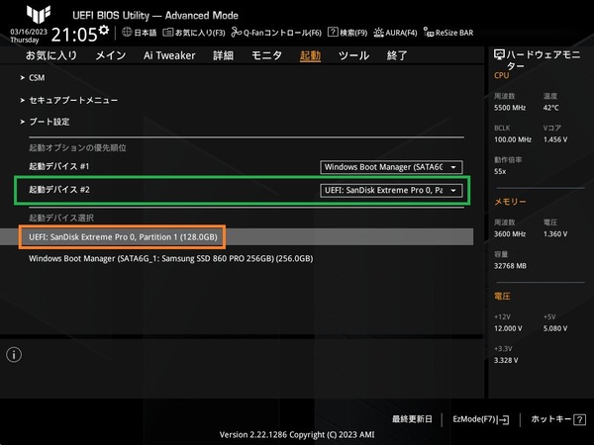Open 起動デバイス #1 dropdown

391,167
